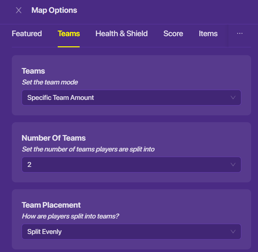Go to the Score tab
Image resolution: width=258 pixels, height=252 pixels.
pyautogui.click(x=173, y=34)
